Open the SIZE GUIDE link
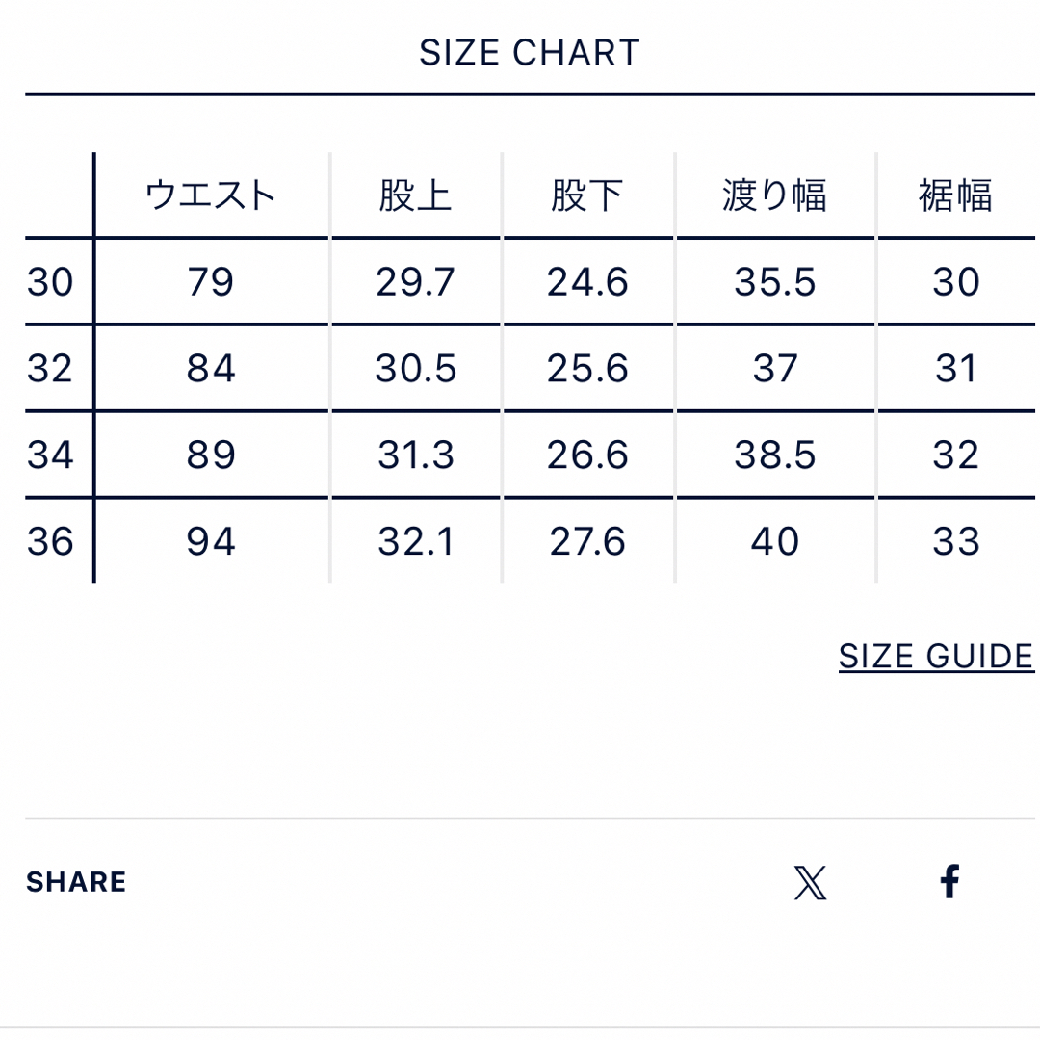Image resolution: width=1040 pixels, height=1040 pixels. pos(936,657)
